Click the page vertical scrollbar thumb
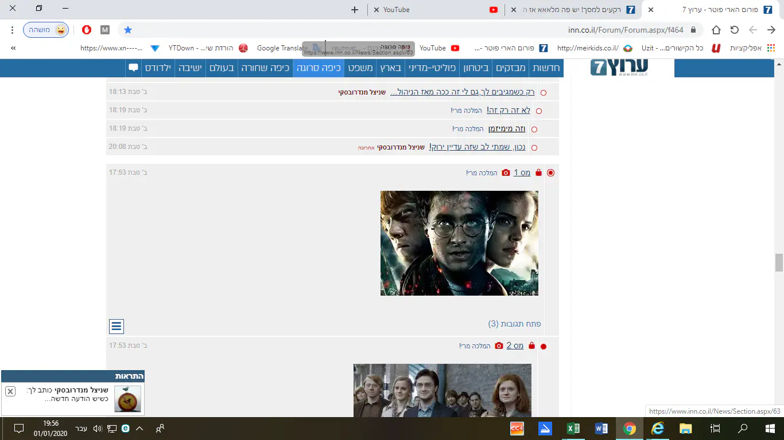 (779, 262)
